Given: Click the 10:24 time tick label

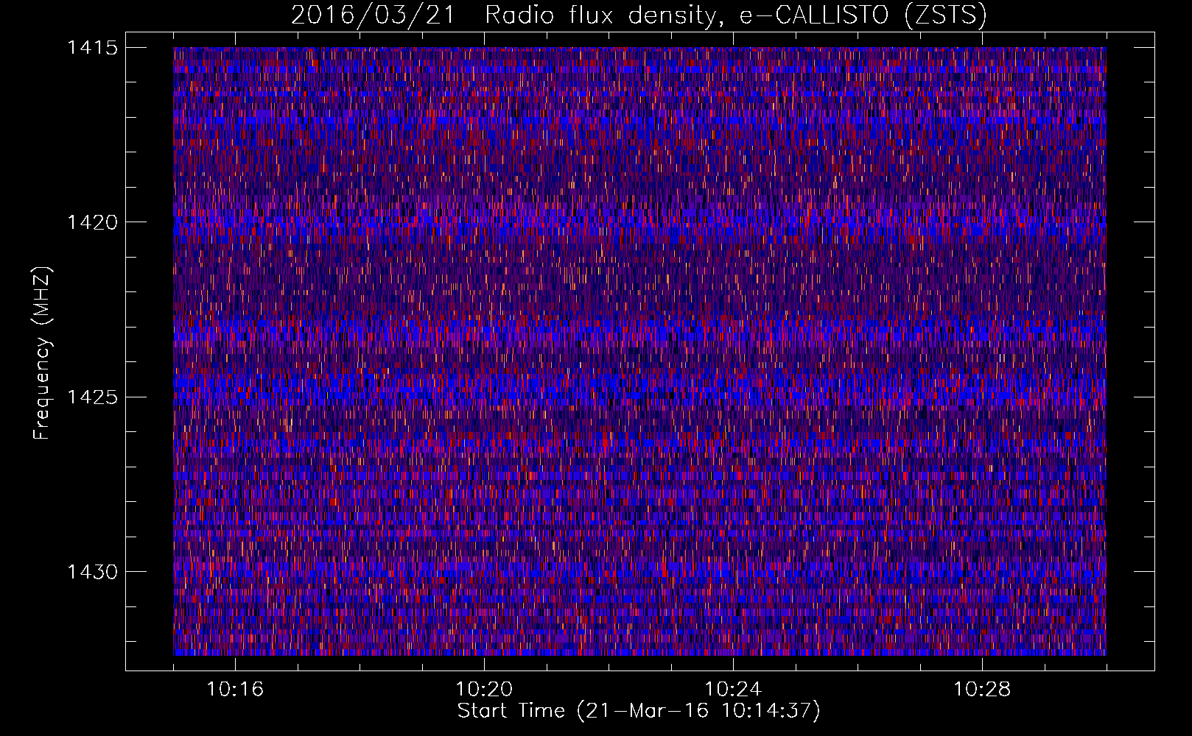Looking at the screenshot, I should (733, 690).
